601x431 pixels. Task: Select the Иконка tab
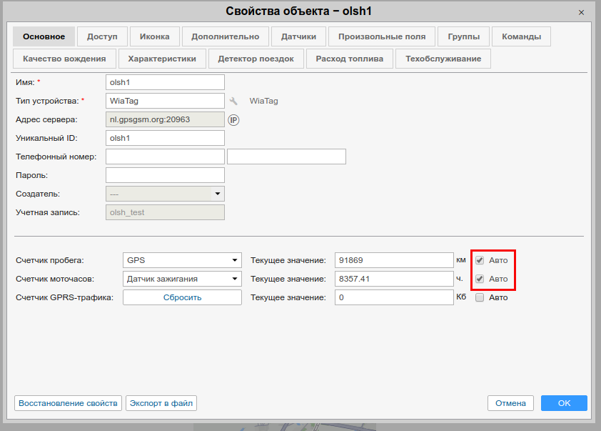(x=155, y=36)
